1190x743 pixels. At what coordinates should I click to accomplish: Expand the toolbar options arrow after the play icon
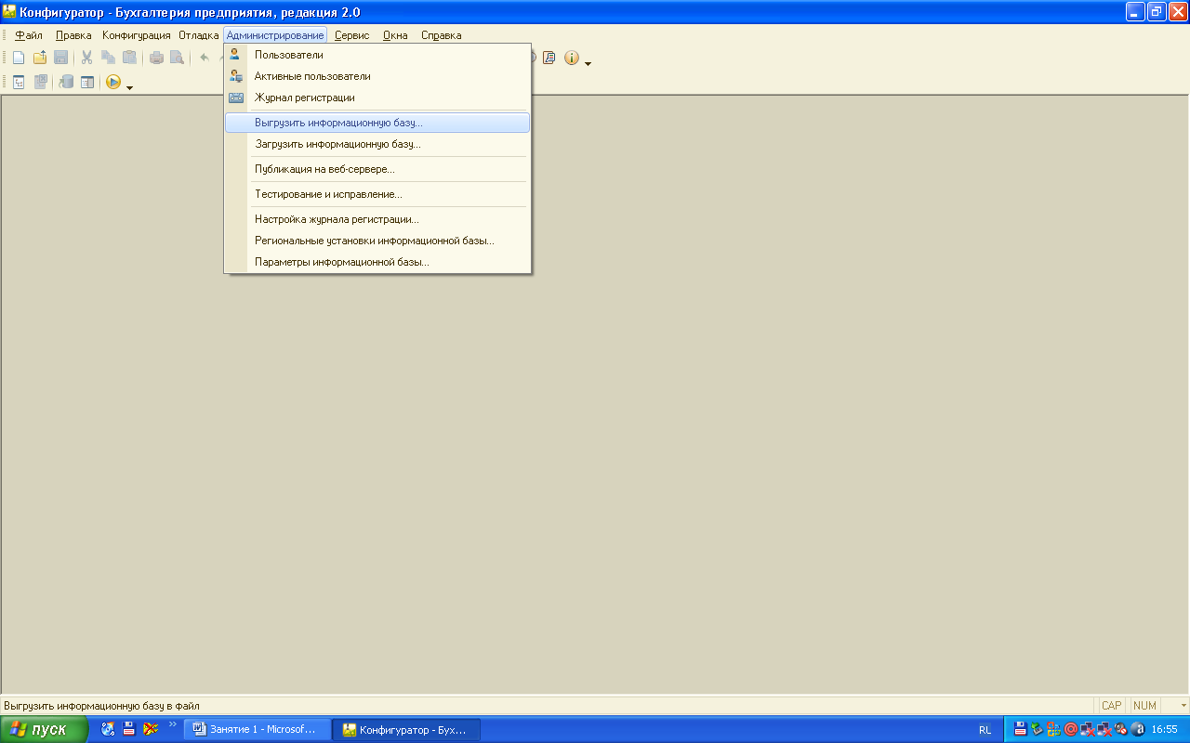click(130, 87)
